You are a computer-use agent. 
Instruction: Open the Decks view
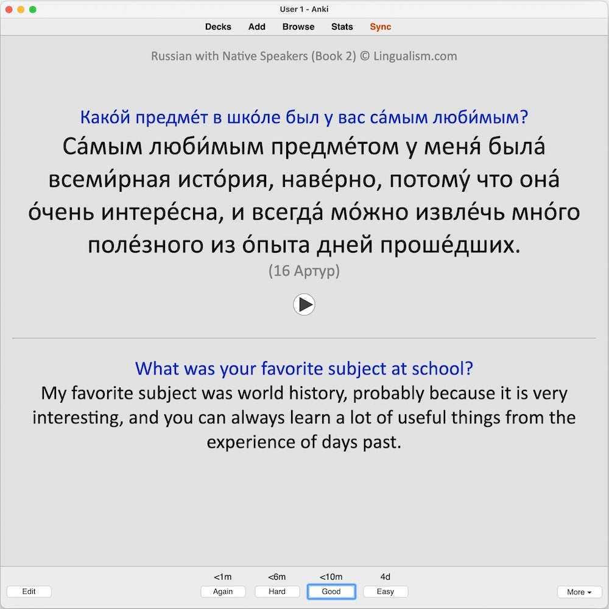click(218, 27)
